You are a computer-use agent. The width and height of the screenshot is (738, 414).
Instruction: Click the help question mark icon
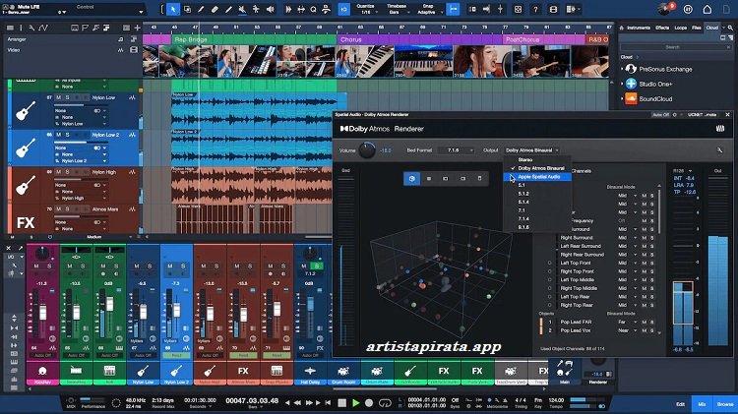point(535,9)
